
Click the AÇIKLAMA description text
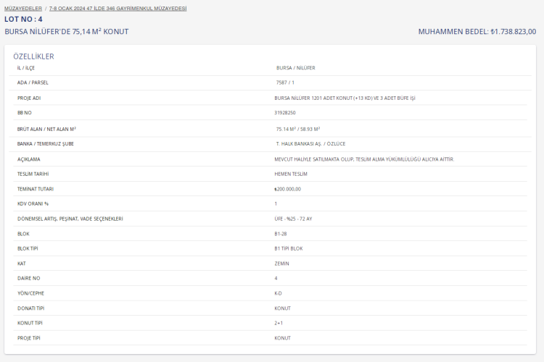coord(363,159)
